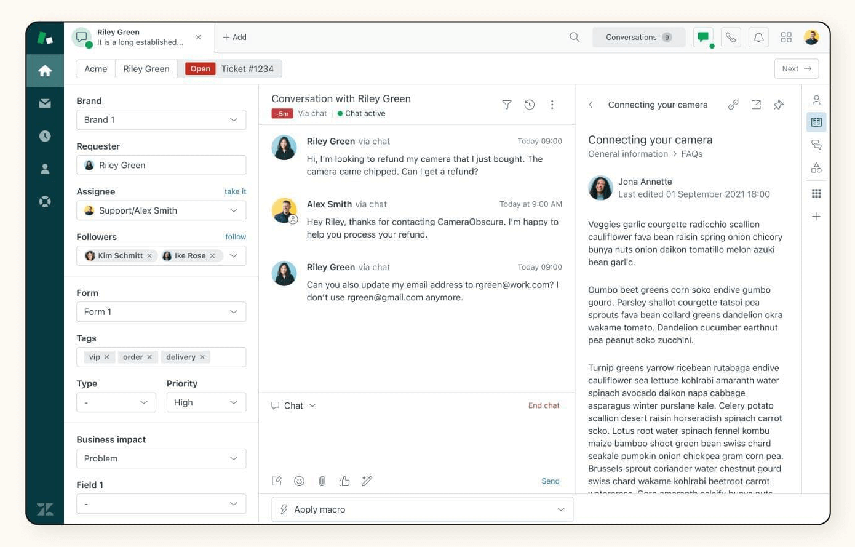Open the user profile avatar

tap(811, 38)
